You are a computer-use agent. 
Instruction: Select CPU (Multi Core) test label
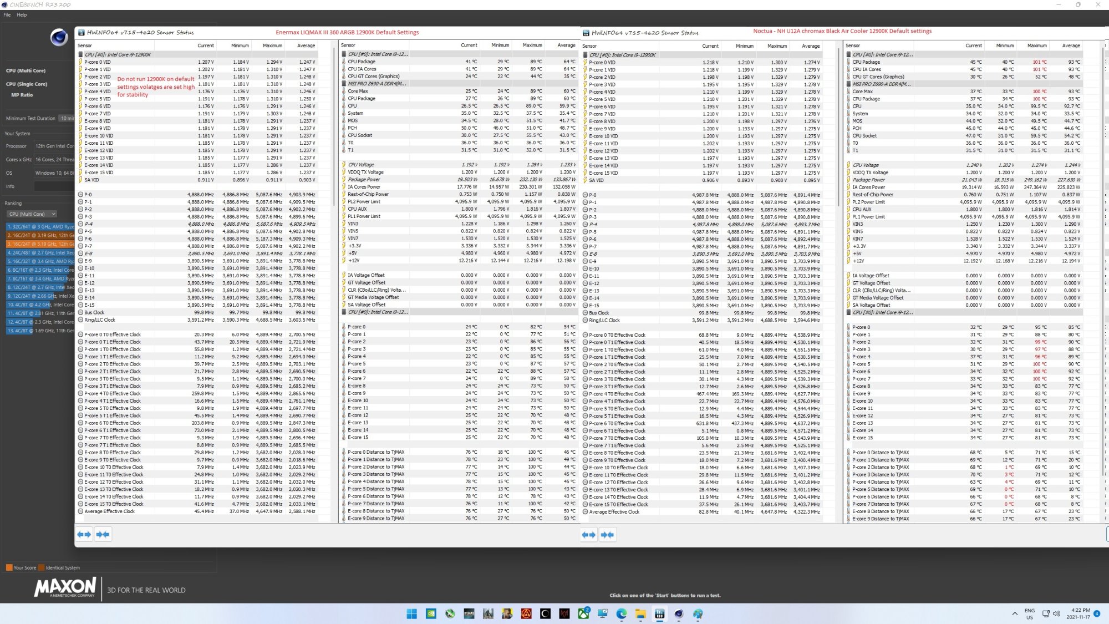[26, 71]
